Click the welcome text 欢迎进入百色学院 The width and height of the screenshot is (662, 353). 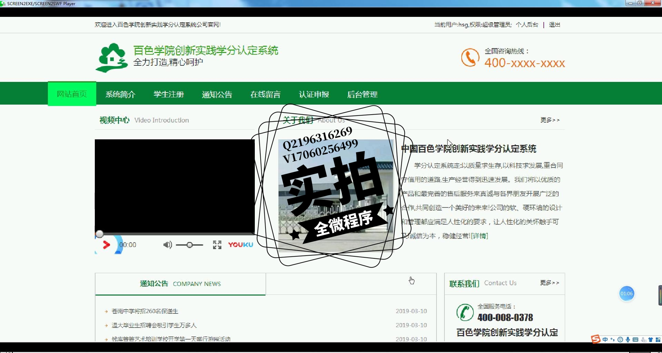(158, 25)
